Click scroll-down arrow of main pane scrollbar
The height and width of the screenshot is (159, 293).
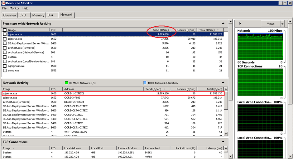click(231, 156)
